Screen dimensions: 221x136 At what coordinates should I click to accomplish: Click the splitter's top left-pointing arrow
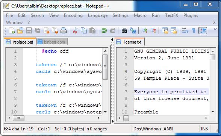112,40
